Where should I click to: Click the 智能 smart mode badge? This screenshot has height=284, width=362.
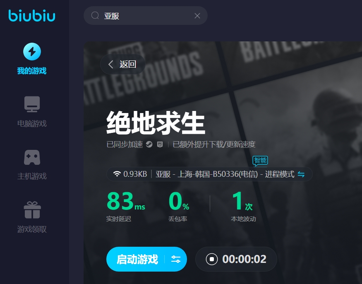[260, 161]
